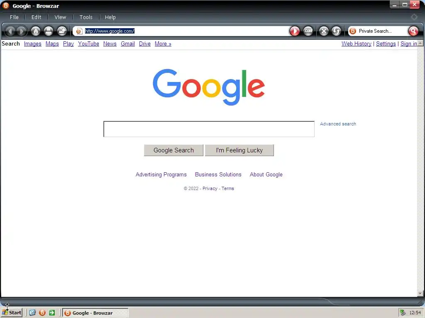Viewport: 425px width, 318px height.
Task: Open the YouTube link
Action: click(89, 44)
